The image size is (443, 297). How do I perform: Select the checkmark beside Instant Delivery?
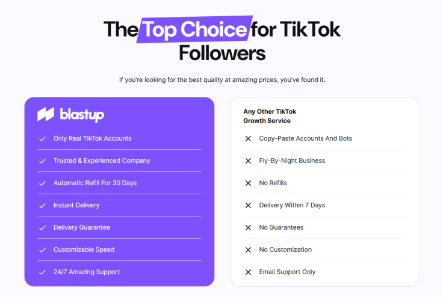pos(42,206)
